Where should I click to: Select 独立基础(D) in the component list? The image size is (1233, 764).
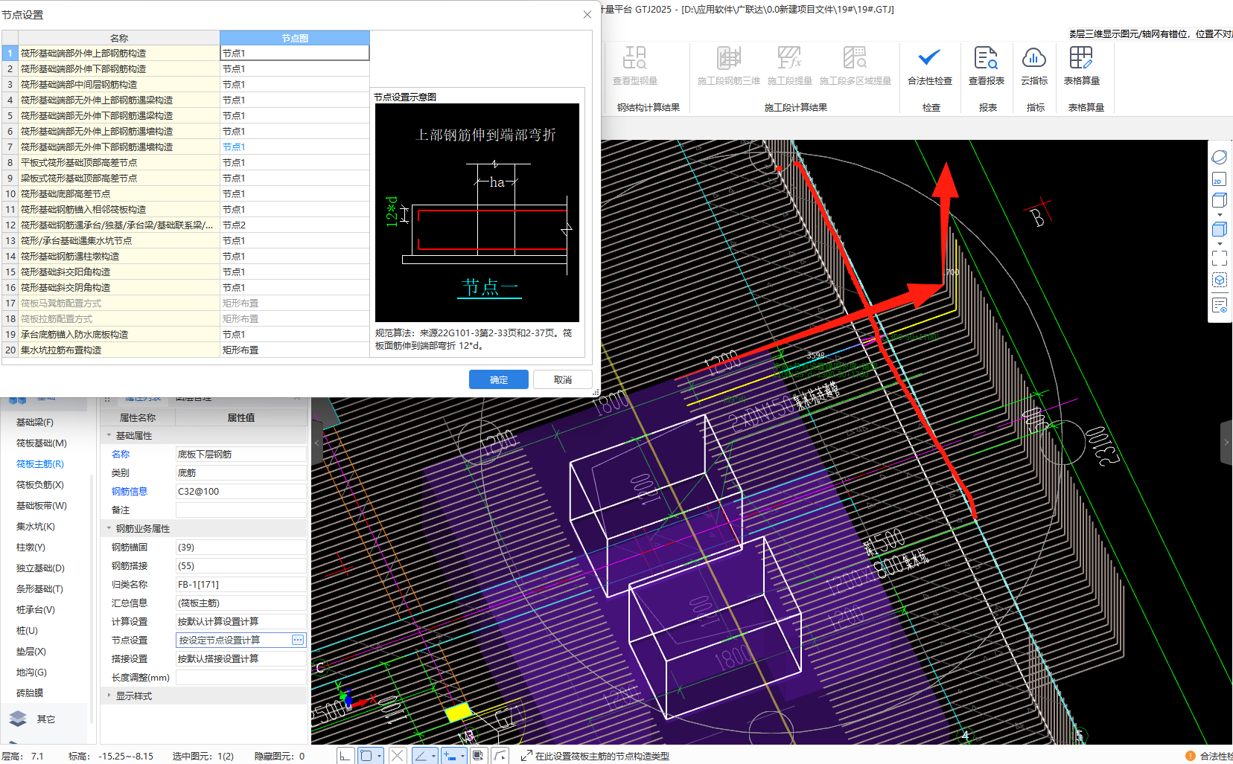(x=40, y=568)
